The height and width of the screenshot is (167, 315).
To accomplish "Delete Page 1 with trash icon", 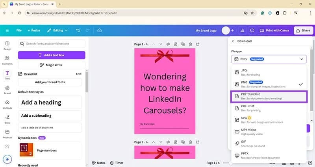I will click(190, 44).
